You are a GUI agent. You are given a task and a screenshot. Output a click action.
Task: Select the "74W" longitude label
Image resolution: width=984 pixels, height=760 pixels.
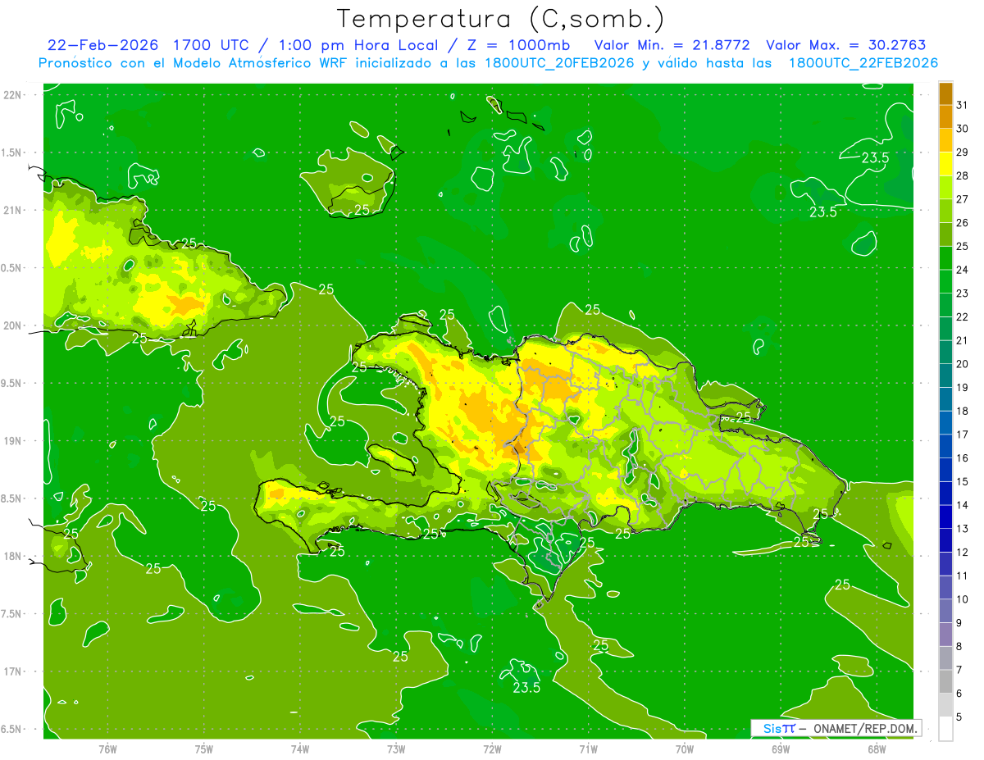tap(300, 749)
